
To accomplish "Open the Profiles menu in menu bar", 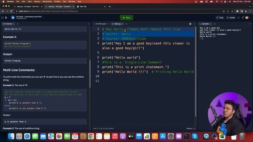I will coord(57,2).
